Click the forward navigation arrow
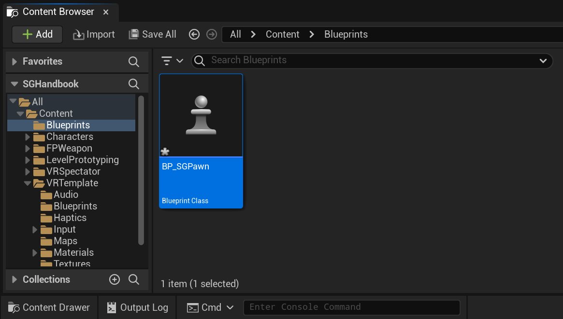Viewport: 563px width, 319px height. pos(211,34)
